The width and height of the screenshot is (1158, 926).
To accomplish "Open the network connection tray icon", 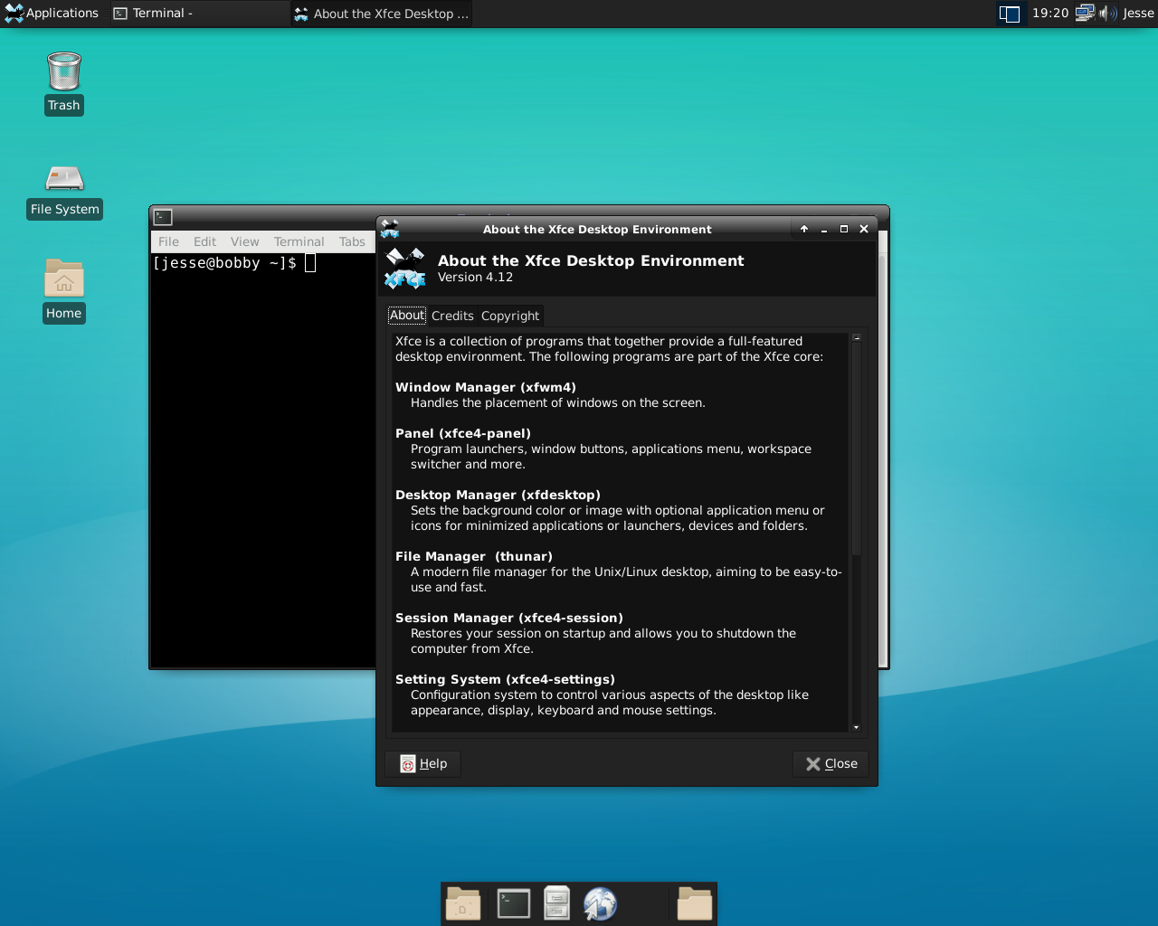I will tap(1085, 14).
